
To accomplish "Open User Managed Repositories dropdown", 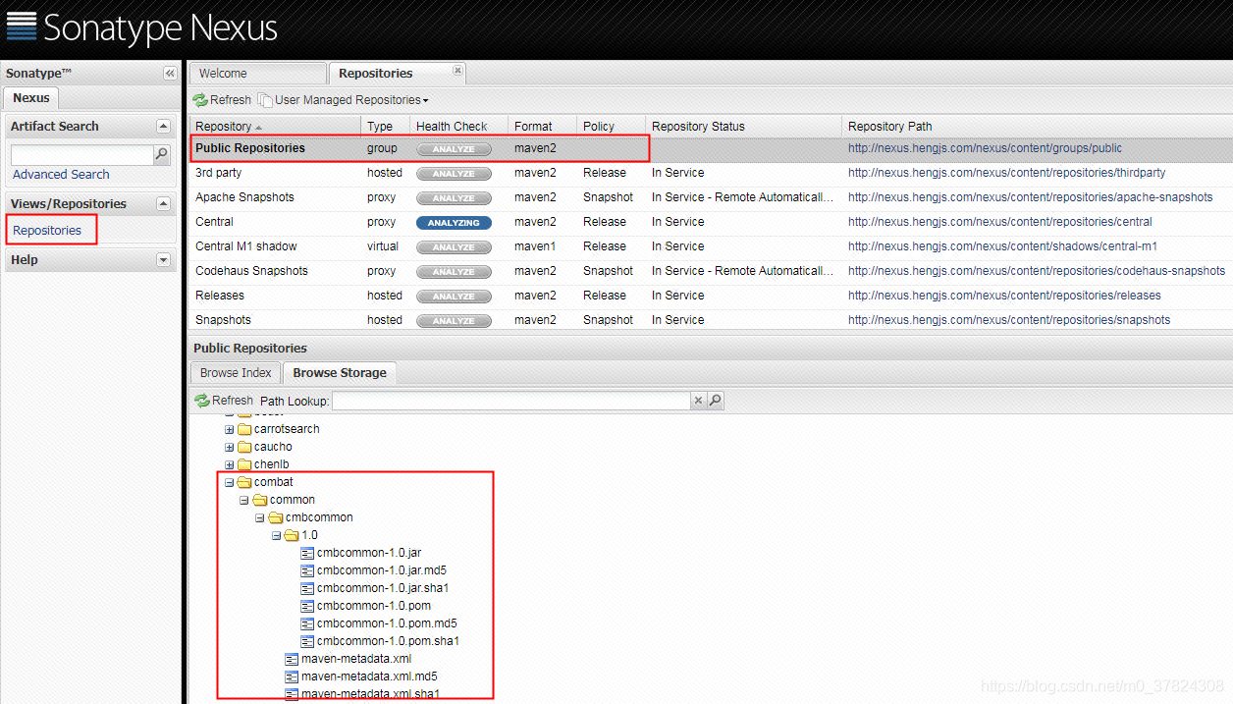I will point(344,100).
